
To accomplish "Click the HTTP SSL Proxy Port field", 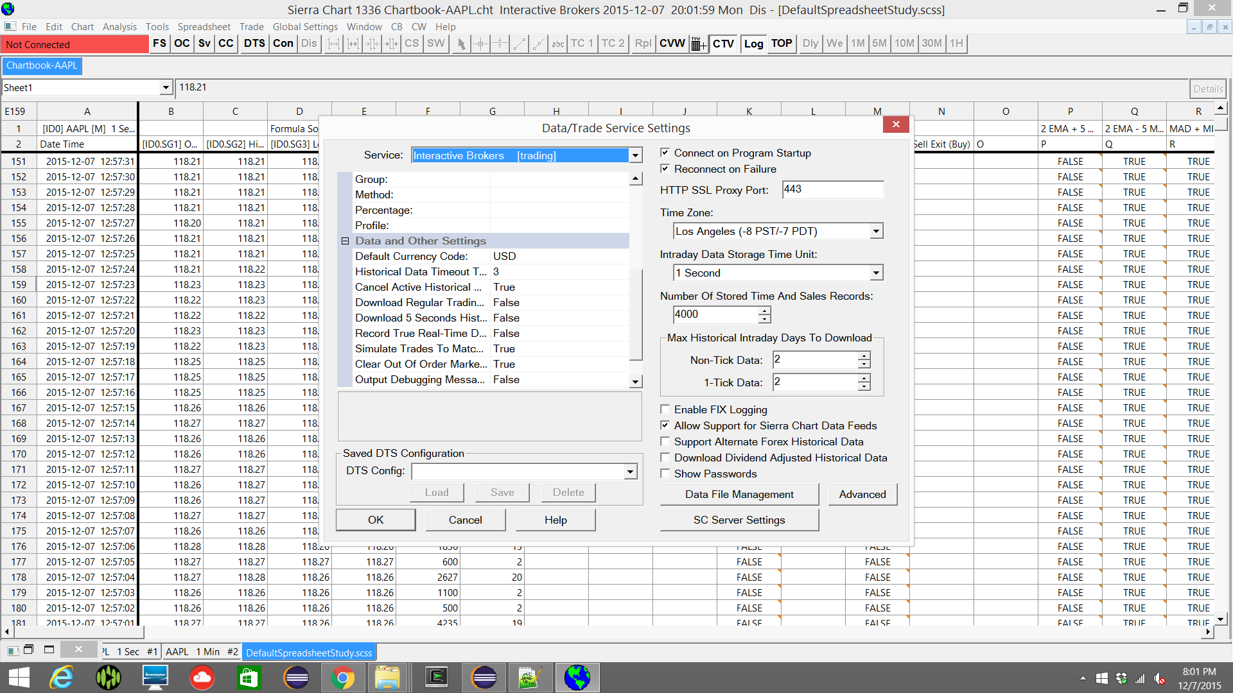I will 832,189.
